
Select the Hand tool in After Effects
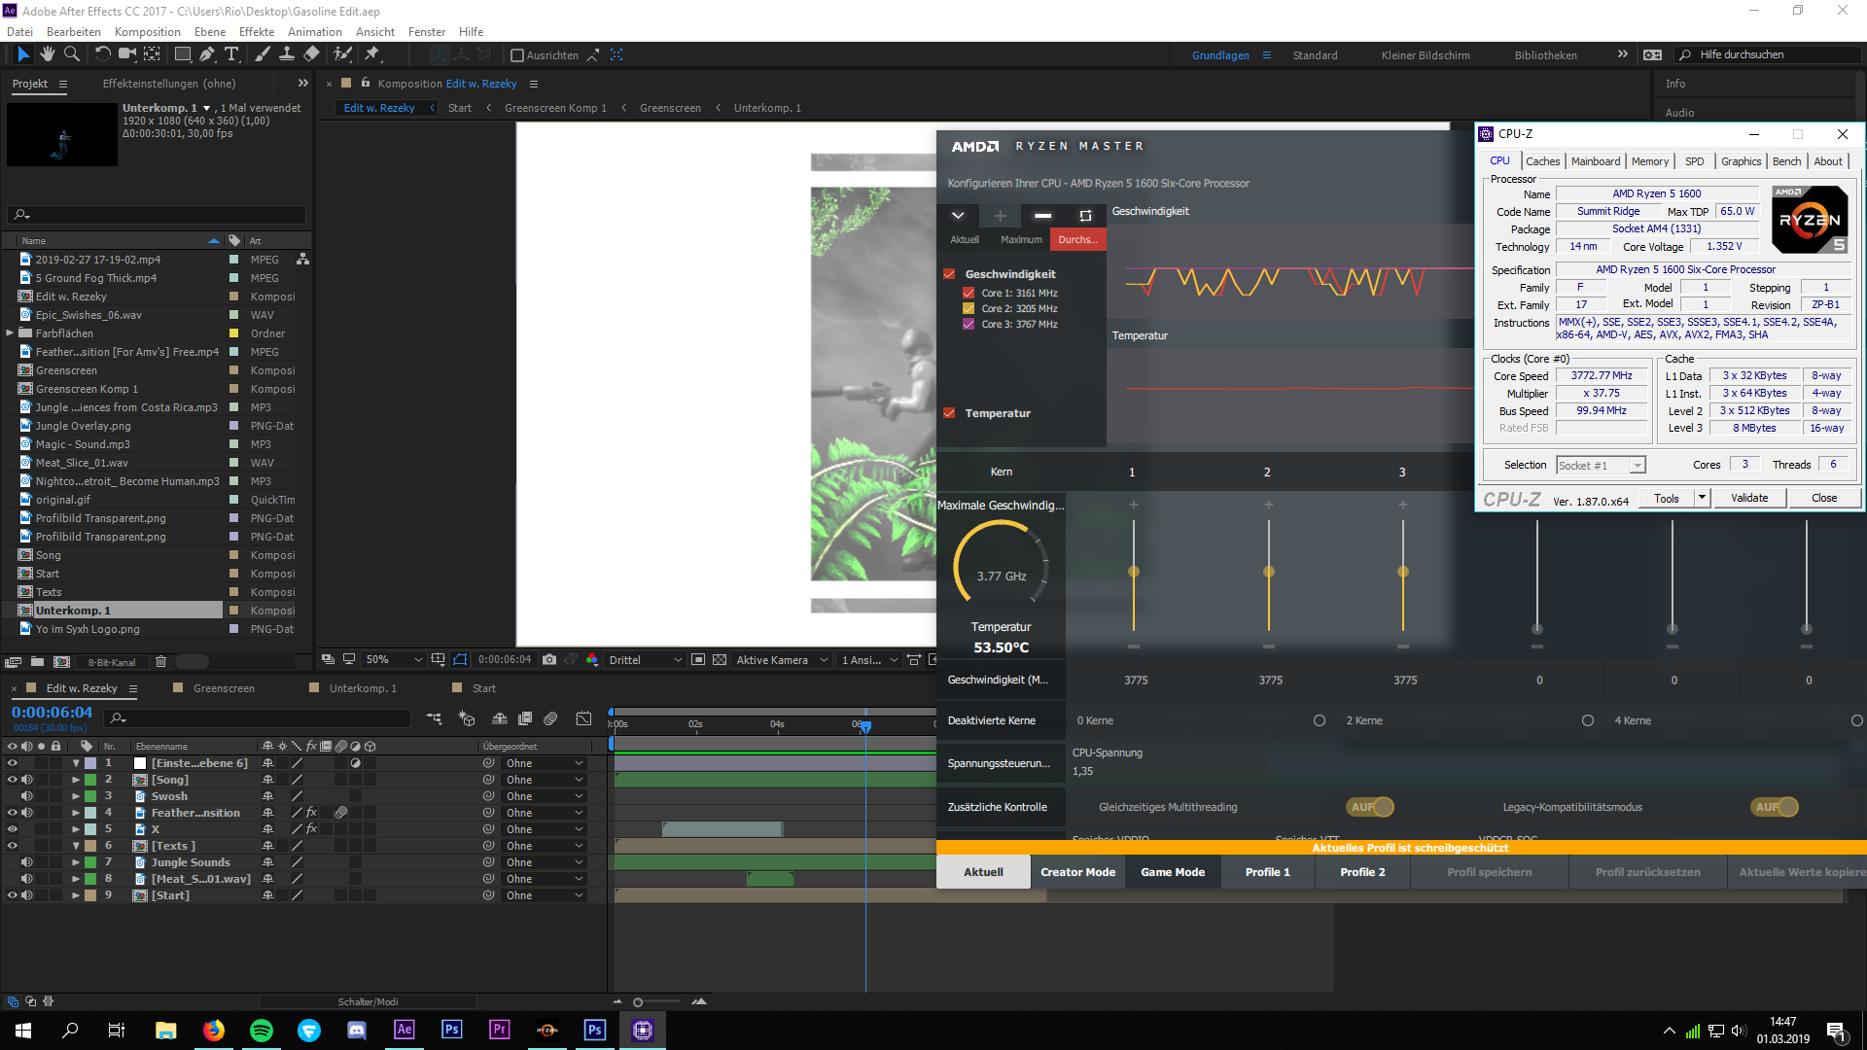(x=47, y=55)
